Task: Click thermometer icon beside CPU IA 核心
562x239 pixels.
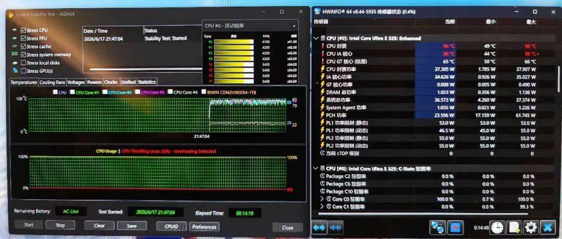Action: (322, 54)
